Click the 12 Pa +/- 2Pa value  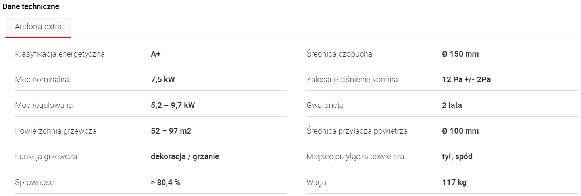click(466, 79)
